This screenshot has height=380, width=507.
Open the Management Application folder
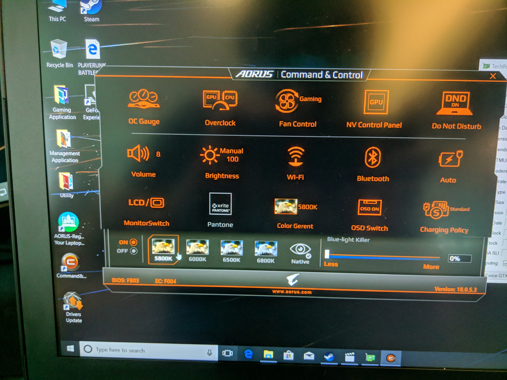[64, 146]
